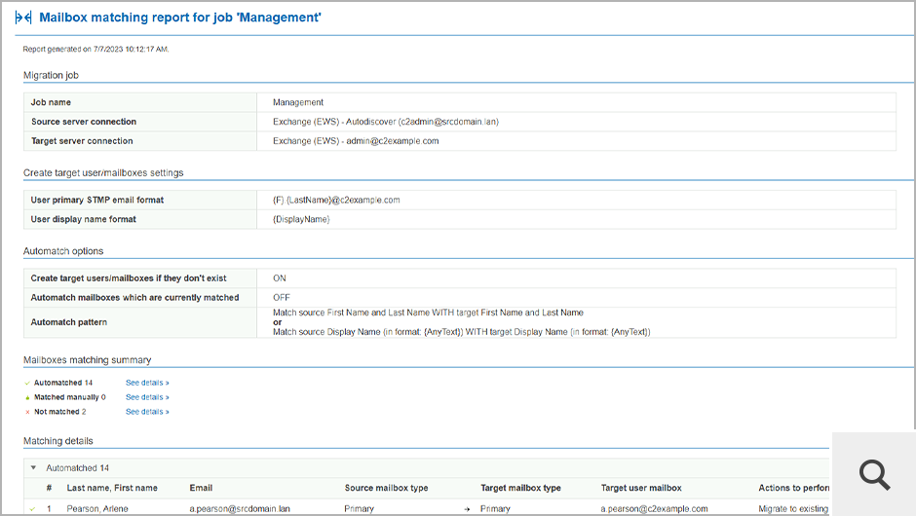Screen dimensions: 916x516
Task: Select the Source mailbox type column header
Action: 386,488
